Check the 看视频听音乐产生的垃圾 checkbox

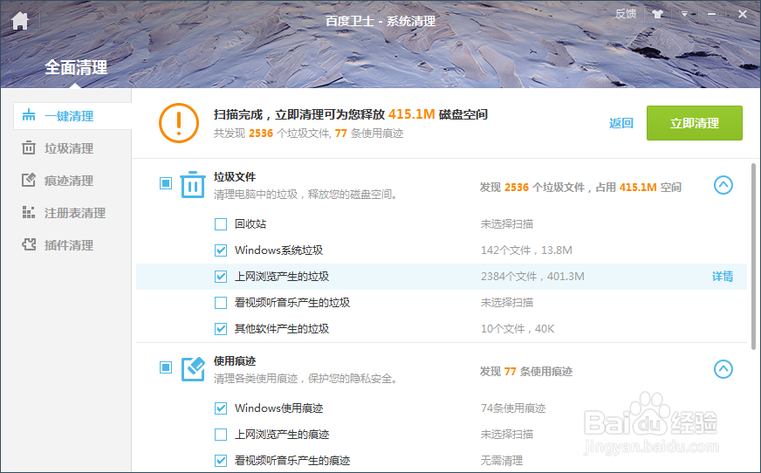220,303
